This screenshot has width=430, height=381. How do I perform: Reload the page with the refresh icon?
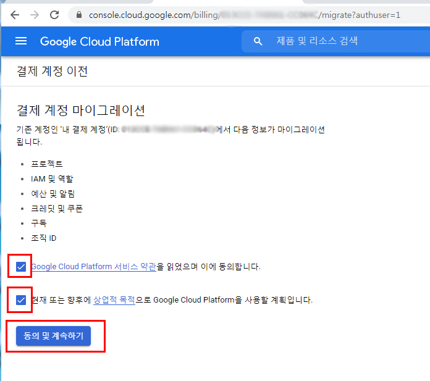(54, 15)
